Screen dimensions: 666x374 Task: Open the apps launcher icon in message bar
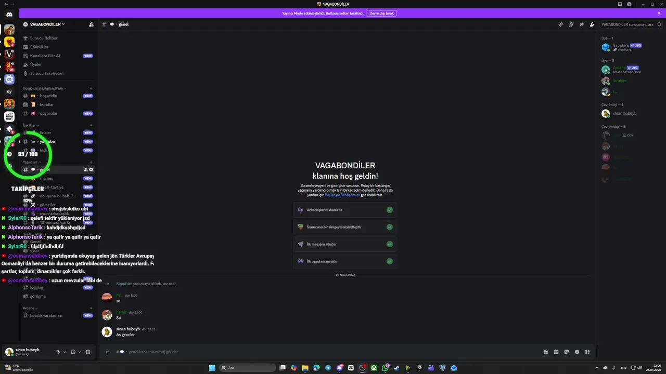click(x=587, y=352)
